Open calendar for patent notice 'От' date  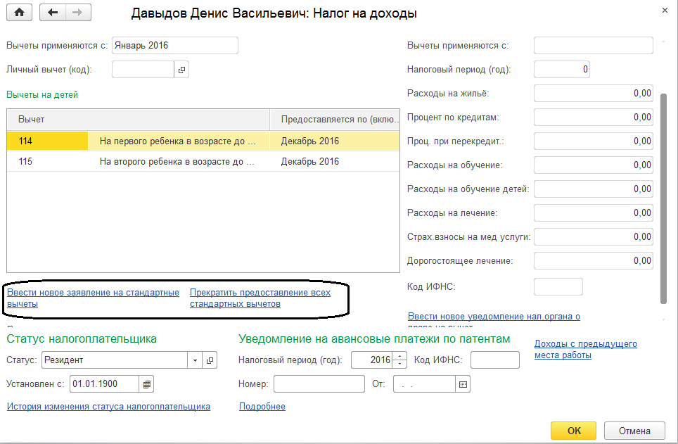pyautogui.click(x=463, y=384)
